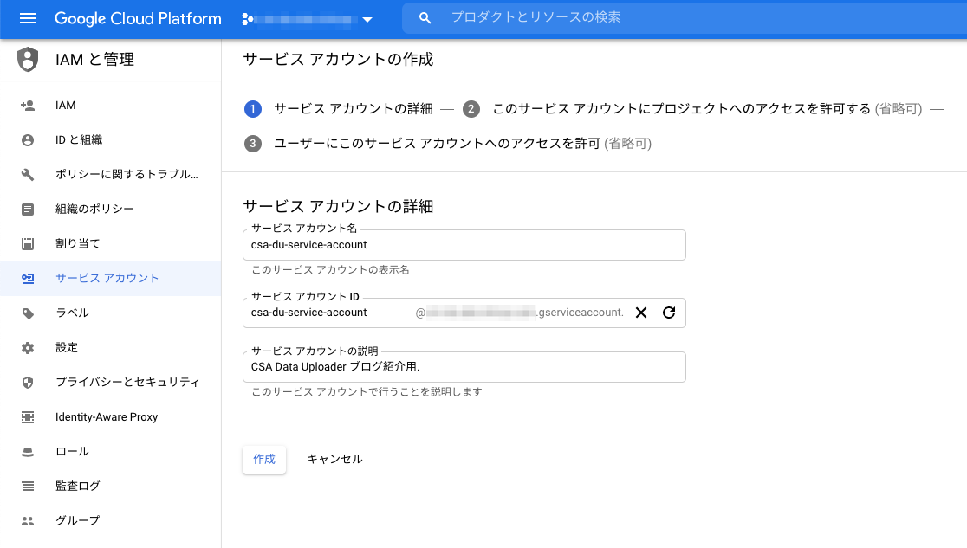Image resolution: width=967 pixels, height=548 pixels.
Task: Click the .gserviceaccount. domain suffix text
Action: click(x=580, y=313)
